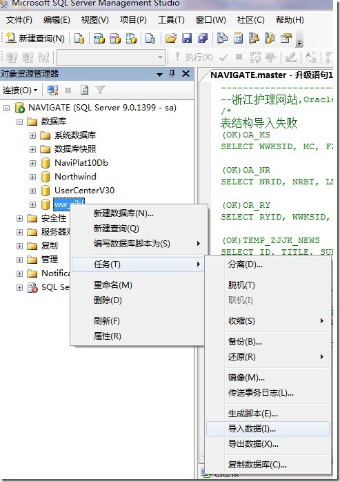Click the 新建查询(N) toolbar button

point(35,39)
